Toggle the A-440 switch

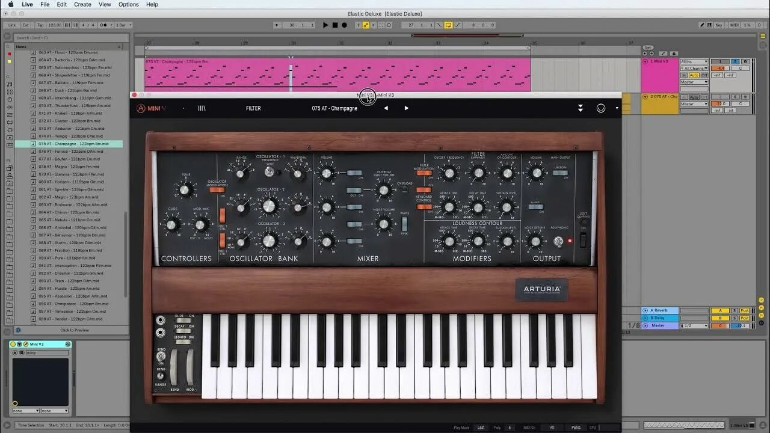[535, 207]
